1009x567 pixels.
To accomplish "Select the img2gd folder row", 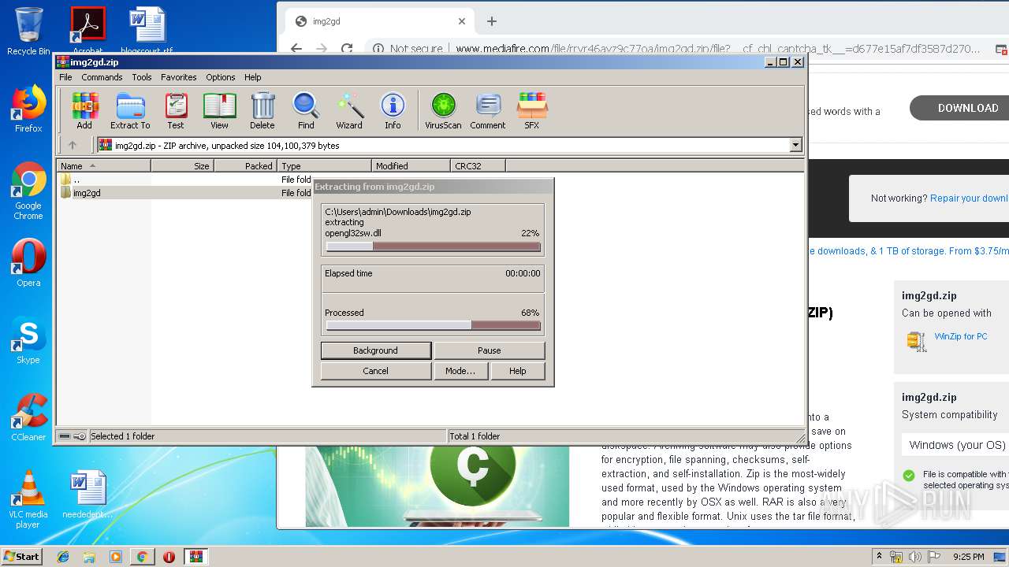I will coord(185,193).
